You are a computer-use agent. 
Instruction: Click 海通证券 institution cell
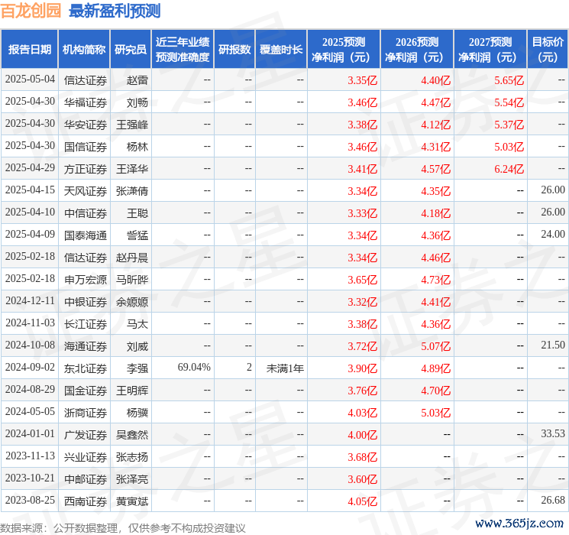[86, 346]
